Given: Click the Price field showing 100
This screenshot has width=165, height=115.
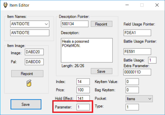Looking at the screenshot, I should click(83, 90).
